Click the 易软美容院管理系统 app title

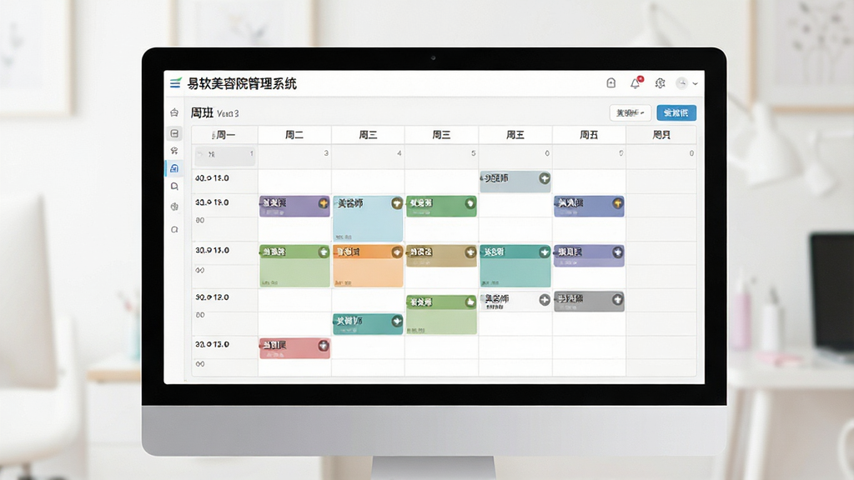(242, 83)
